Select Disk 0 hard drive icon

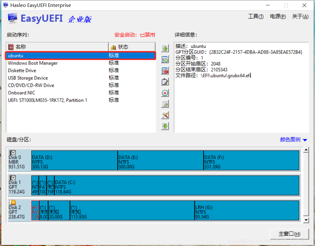pos(12,153)
